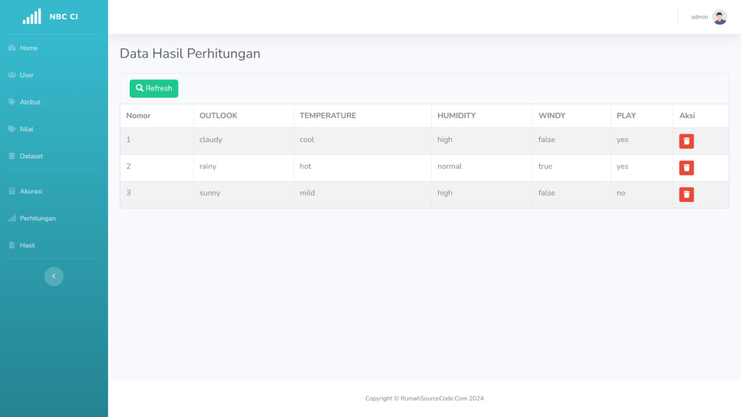Remove row 3 sunny via trash icon
This screenshot has height=417, width=741.
(686, 194)
